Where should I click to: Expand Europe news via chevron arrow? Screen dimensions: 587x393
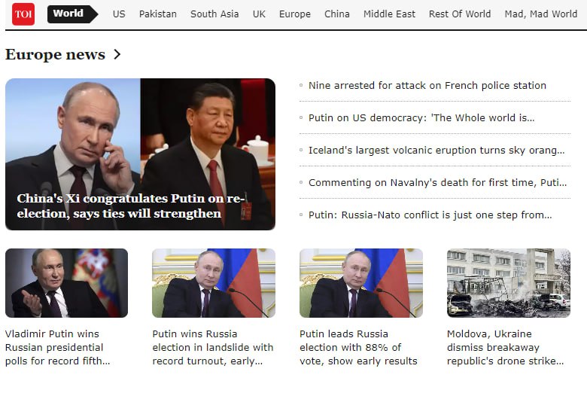(117, 54)
